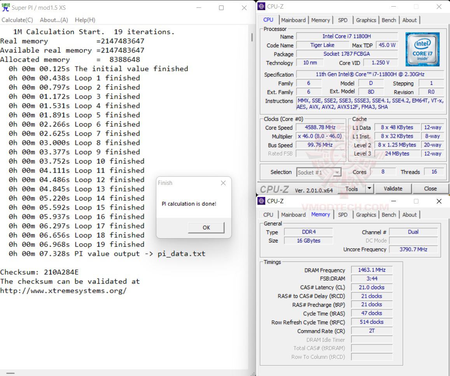Click the tRAS value 47 clocks
The width and height of the screenshot is (450, 376).
[372, 313]
